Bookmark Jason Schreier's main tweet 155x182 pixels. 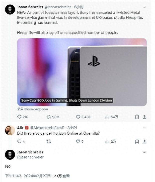pyautogui.click(x=137, y=117)
